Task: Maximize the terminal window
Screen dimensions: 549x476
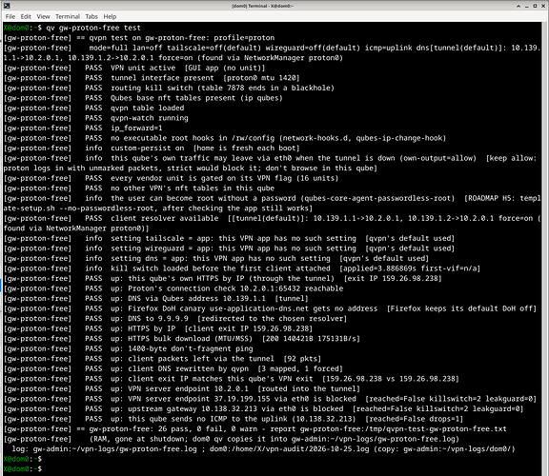Action: 535,6
